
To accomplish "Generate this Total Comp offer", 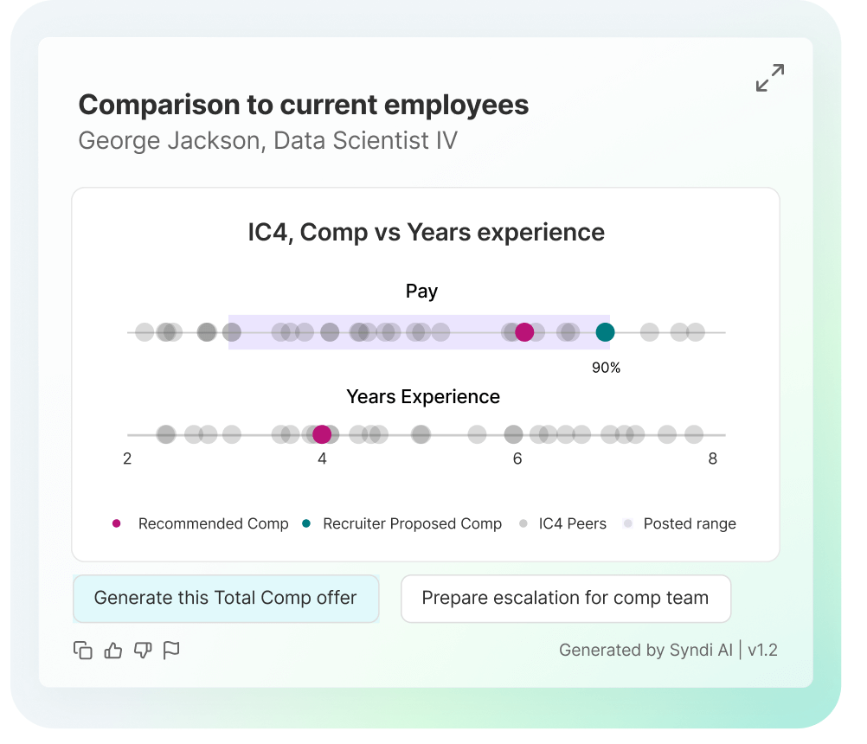I will click(226, 598).
